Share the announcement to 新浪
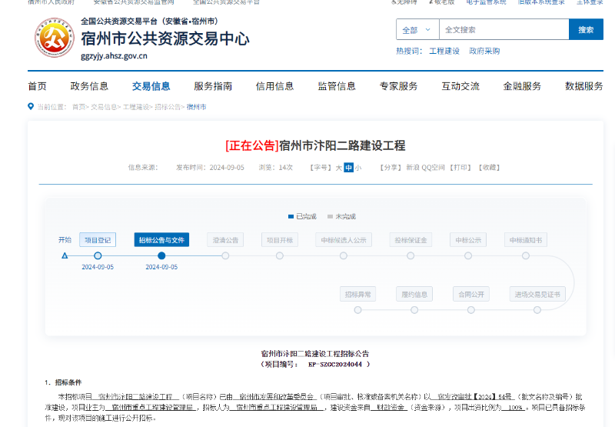615x427 pixels. pyautogui.click(x=413, y=168)
